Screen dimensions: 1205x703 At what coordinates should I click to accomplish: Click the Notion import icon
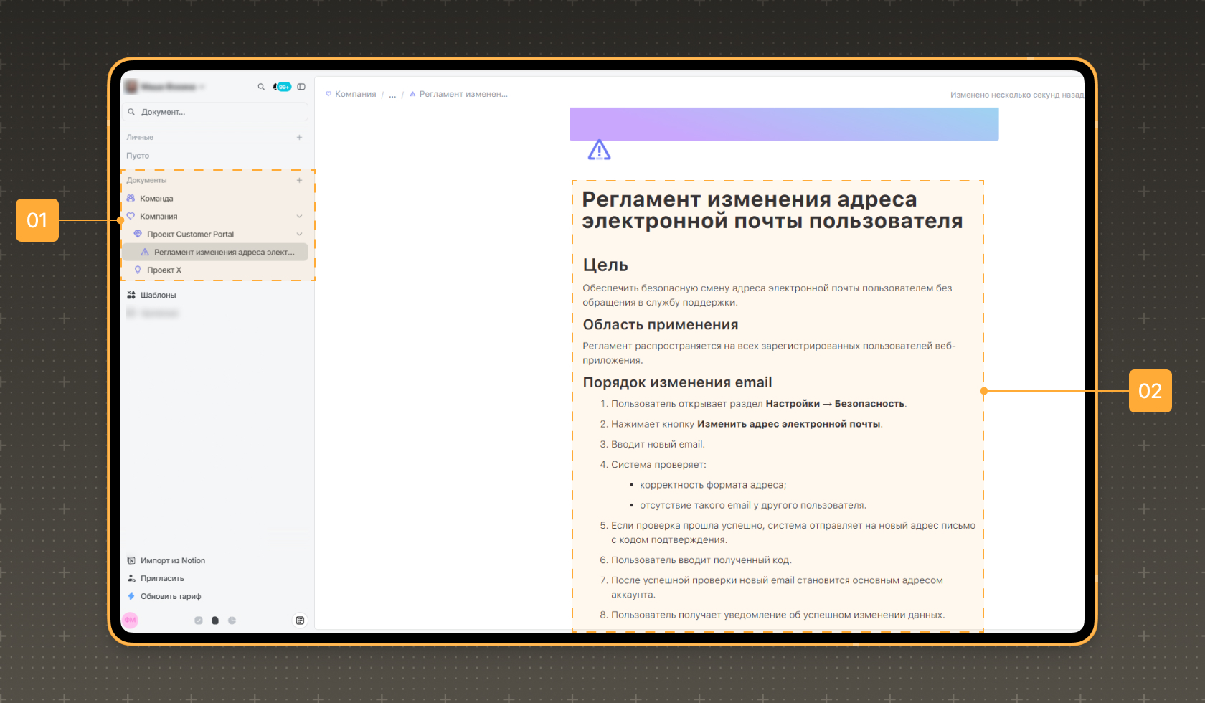point(131,560)
